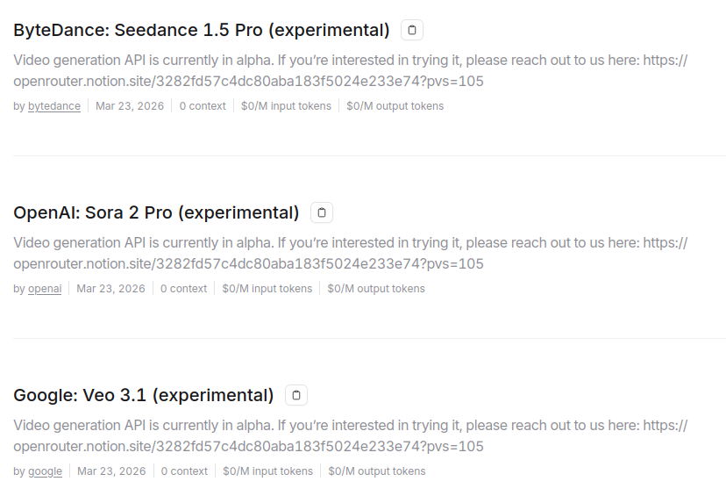This screenshot has height=503, width=726.
Task: Click the Veo 3.1 release date
Action: (x=111, y=471)
